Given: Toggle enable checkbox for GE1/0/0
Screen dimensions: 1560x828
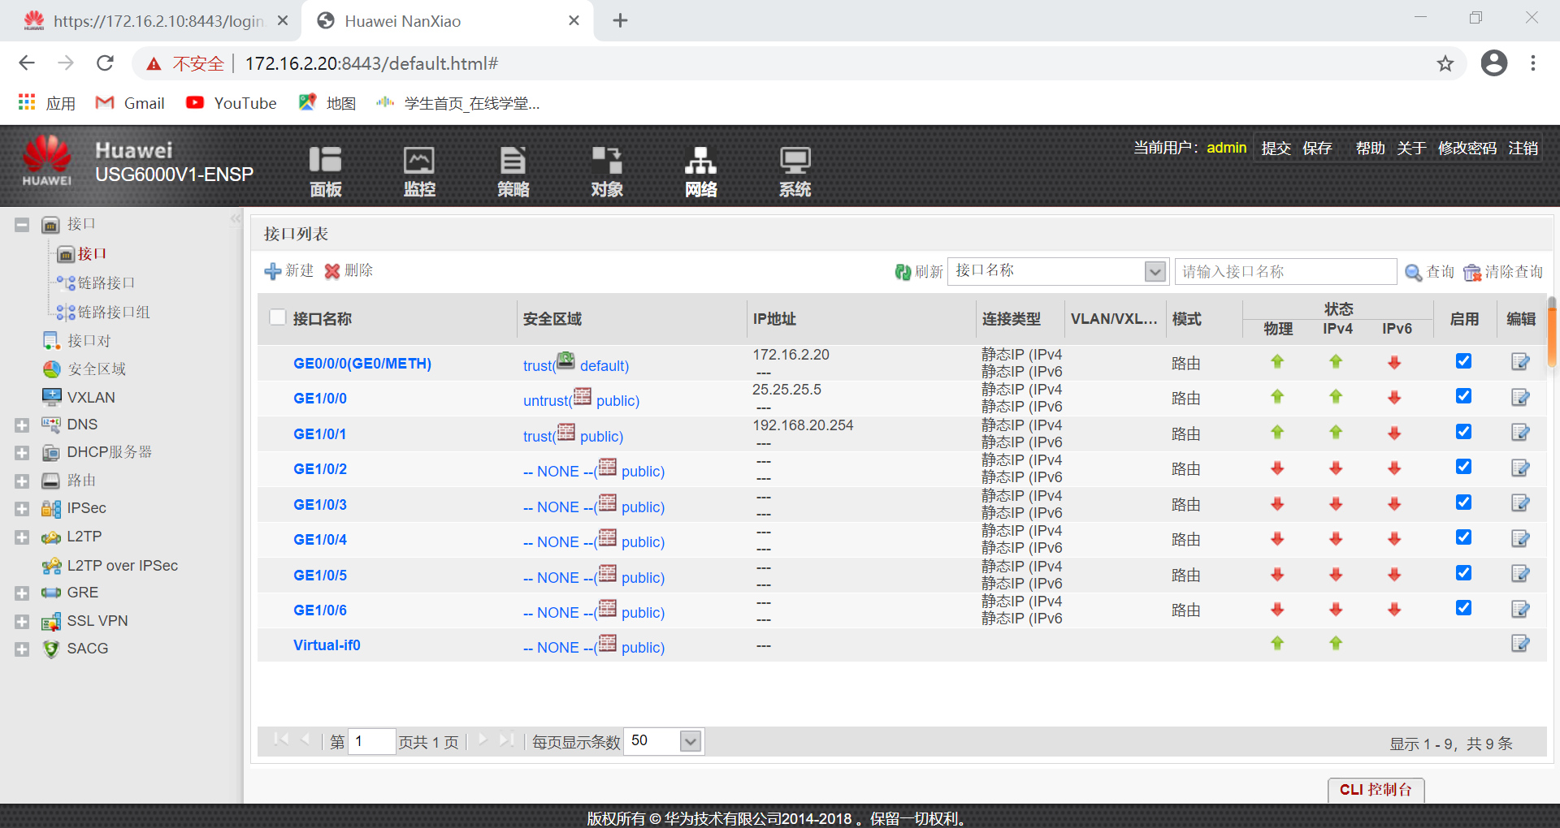Looking at the screenshot, I should point(1463,396).
